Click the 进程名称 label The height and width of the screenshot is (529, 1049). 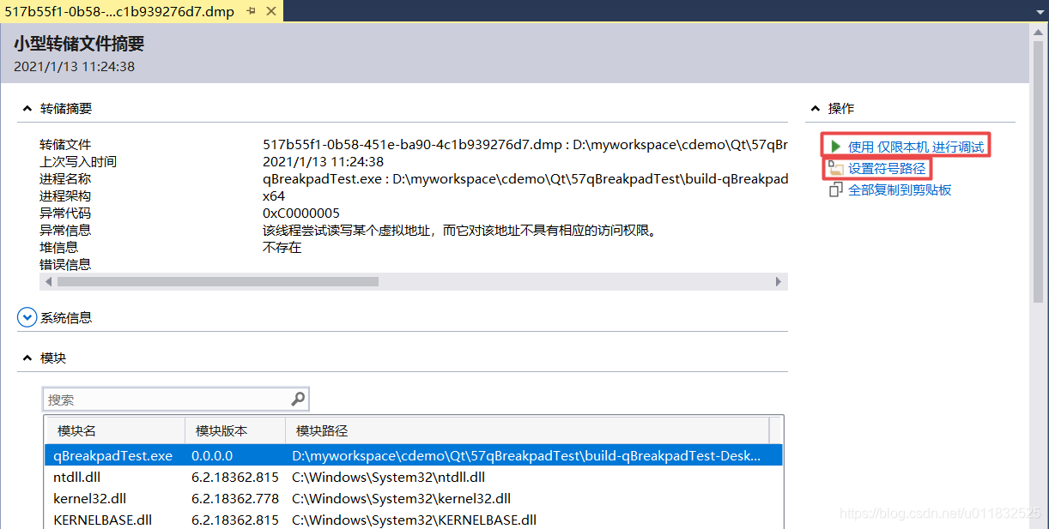[x=65, y=178]
